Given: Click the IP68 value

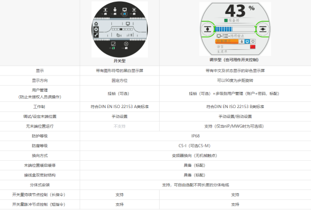Looking at the screenshot, I should click(195, 136).
